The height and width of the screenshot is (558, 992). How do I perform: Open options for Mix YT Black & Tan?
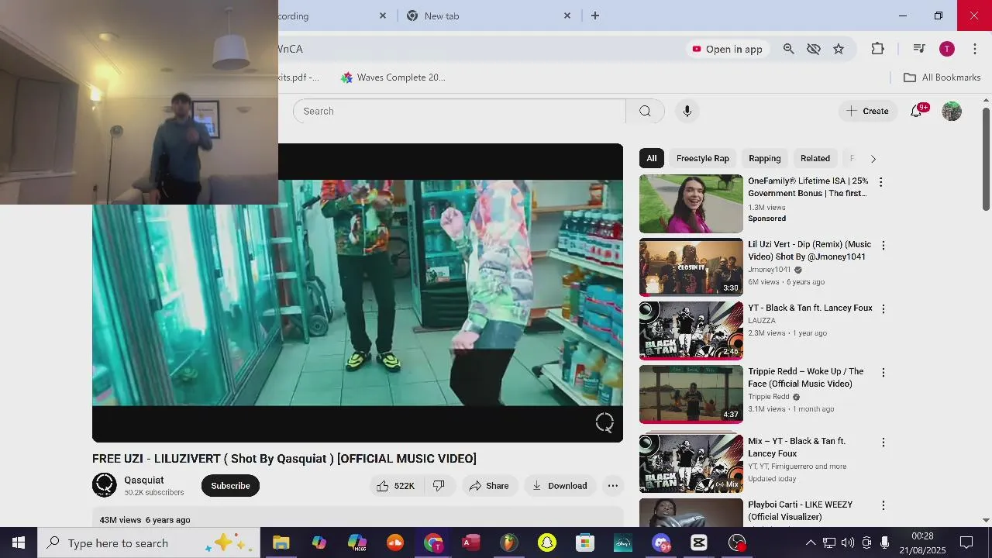pyautogui.click(x=883, y=443)
